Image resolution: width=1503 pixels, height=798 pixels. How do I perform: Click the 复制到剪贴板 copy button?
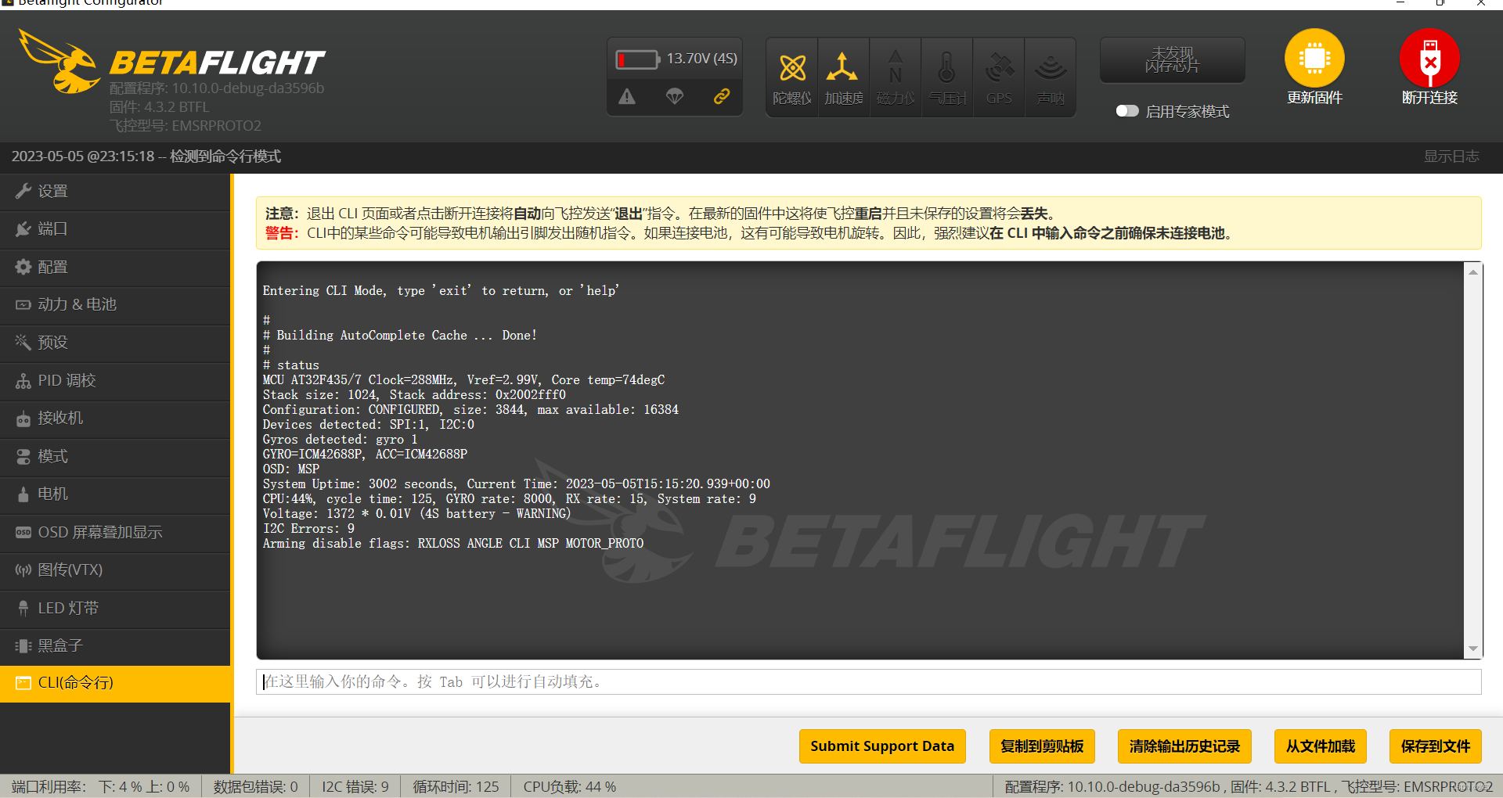[1042, 746]
